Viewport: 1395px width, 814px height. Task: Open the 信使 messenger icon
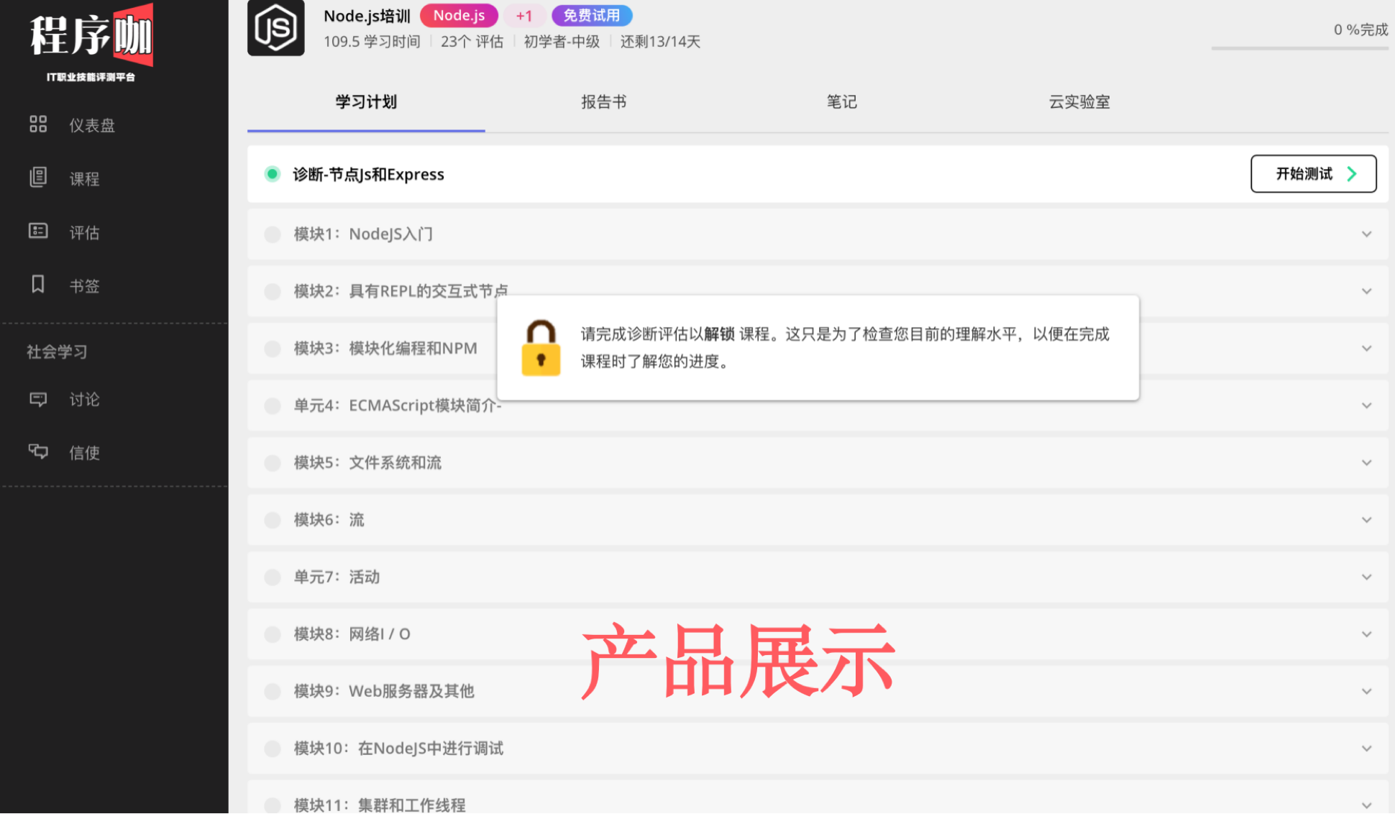(x=38, y=452)
